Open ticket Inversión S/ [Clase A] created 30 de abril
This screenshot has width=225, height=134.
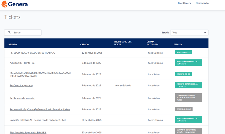(x=38, y=120)
